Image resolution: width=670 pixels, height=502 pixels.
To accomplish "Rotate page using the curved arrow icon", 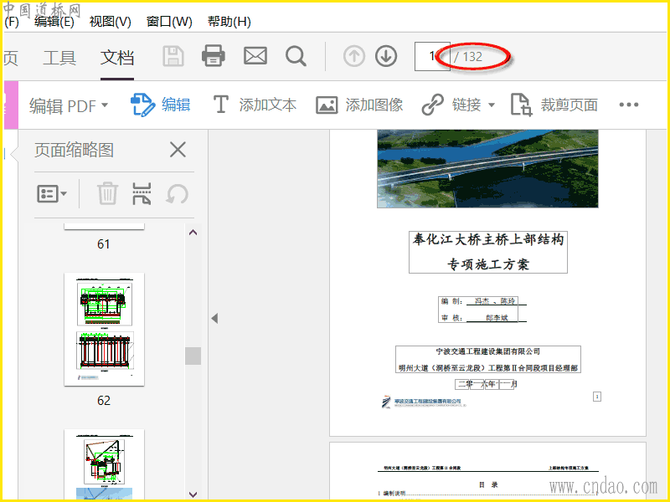I will click(177, 194).
